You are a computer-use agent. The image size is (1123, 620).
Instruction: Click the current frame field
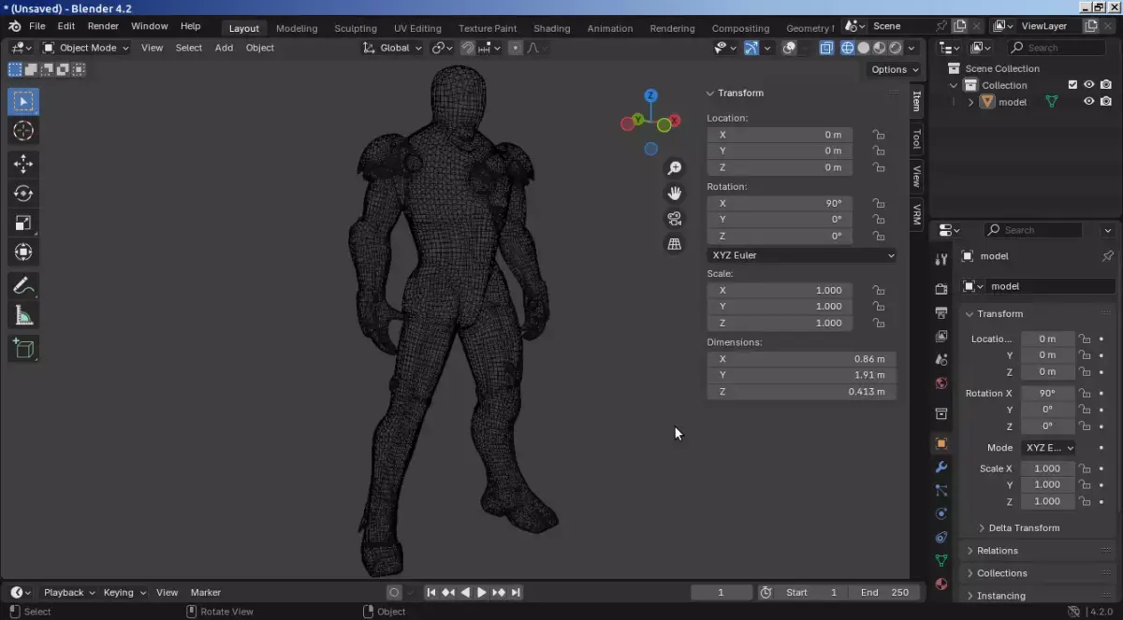pos(722,593)
